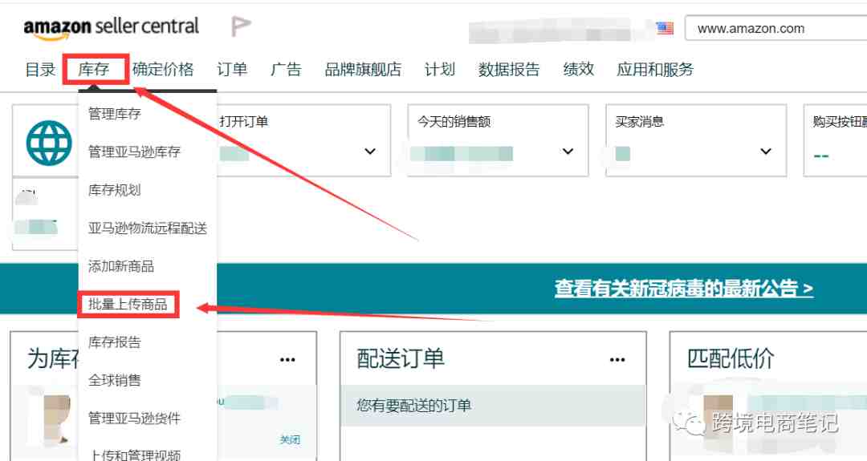Open the 计划 menu

coord(440,70)
